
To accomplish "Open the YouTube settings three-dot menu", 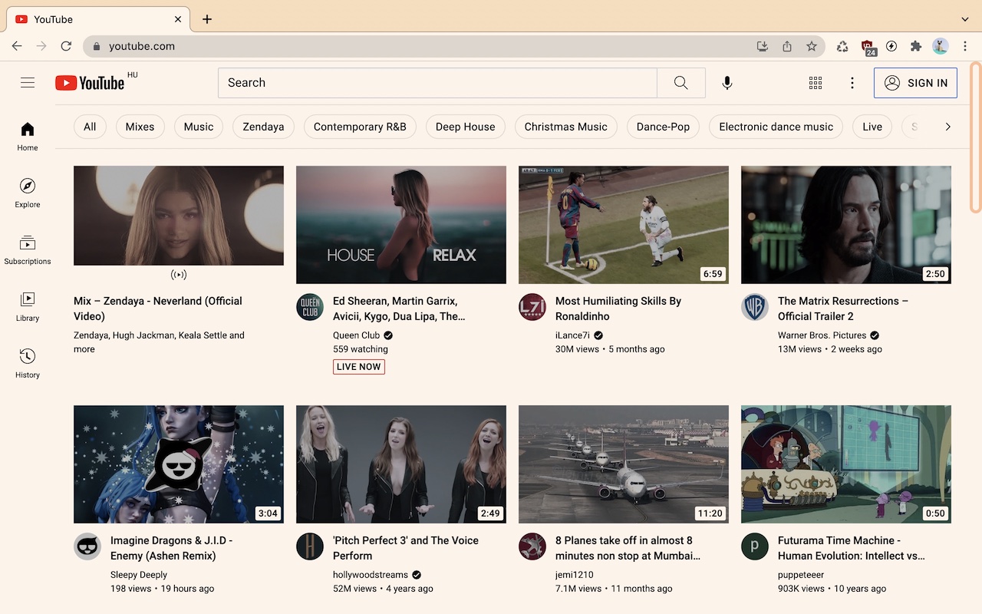I will pyautogui.click(x=852, y=83).
